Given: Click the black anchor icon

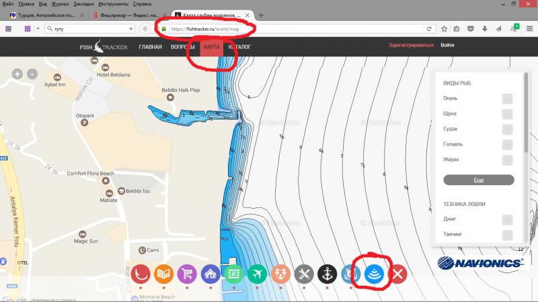Looking at the screenshot, I should tap(328, 274).
